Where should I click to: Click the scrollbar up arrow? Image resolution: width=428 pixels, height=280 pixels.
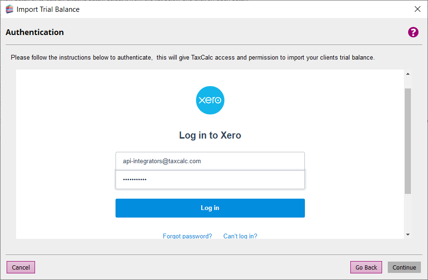pos(408,74)
